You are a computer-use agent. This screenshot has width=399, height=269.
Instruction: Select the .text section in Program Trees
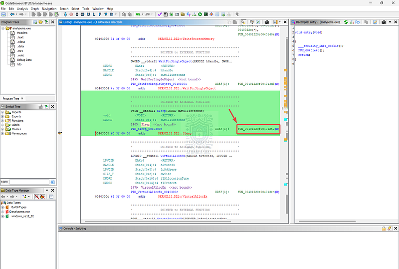[x=20, y=37]
